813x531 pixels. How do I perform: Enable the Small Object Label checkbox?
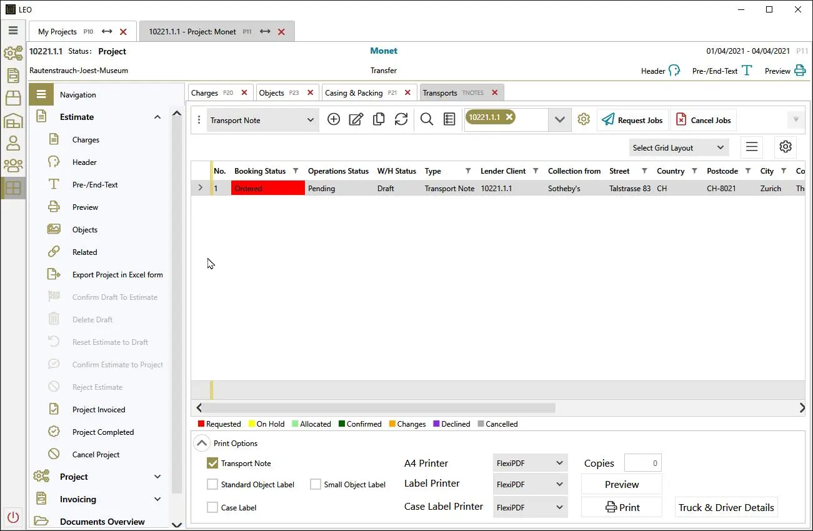(x=316, y=484)
